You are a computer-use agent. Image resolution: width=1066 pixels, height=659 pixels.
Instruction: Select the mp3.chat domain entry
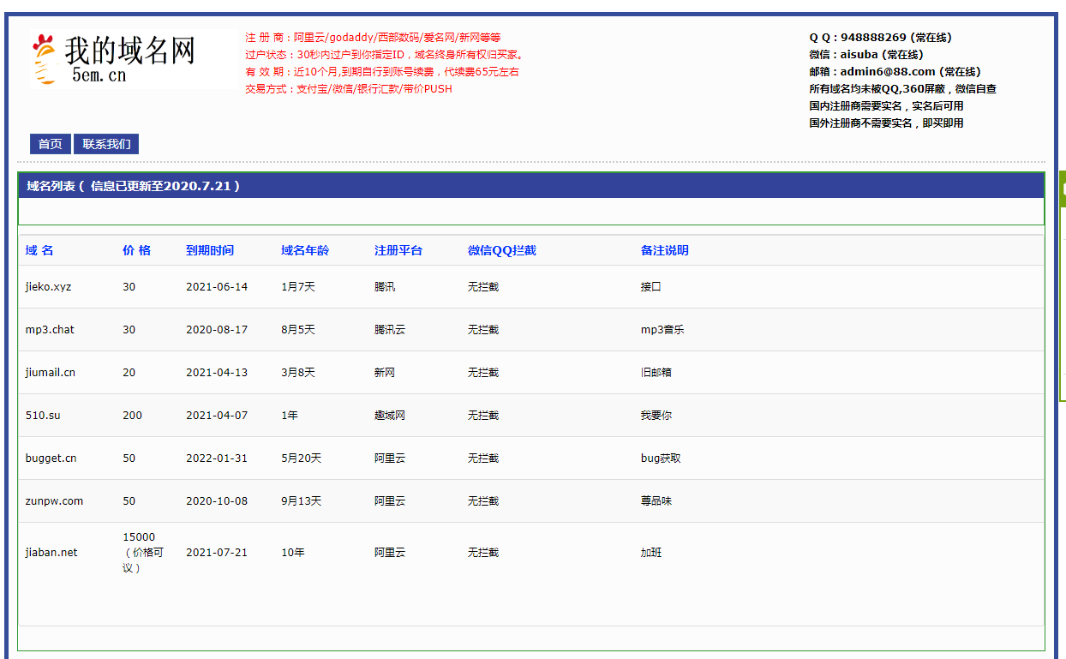pos(50,330)
